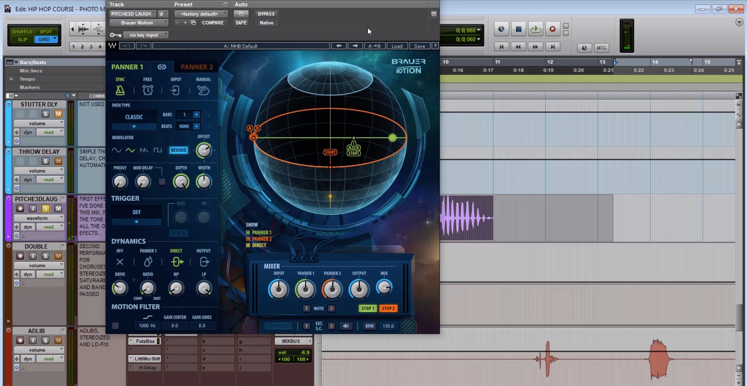Set dynamics to Panner 1 icon
This screenshot has height=386, width=747.
(x=148, y=262)
